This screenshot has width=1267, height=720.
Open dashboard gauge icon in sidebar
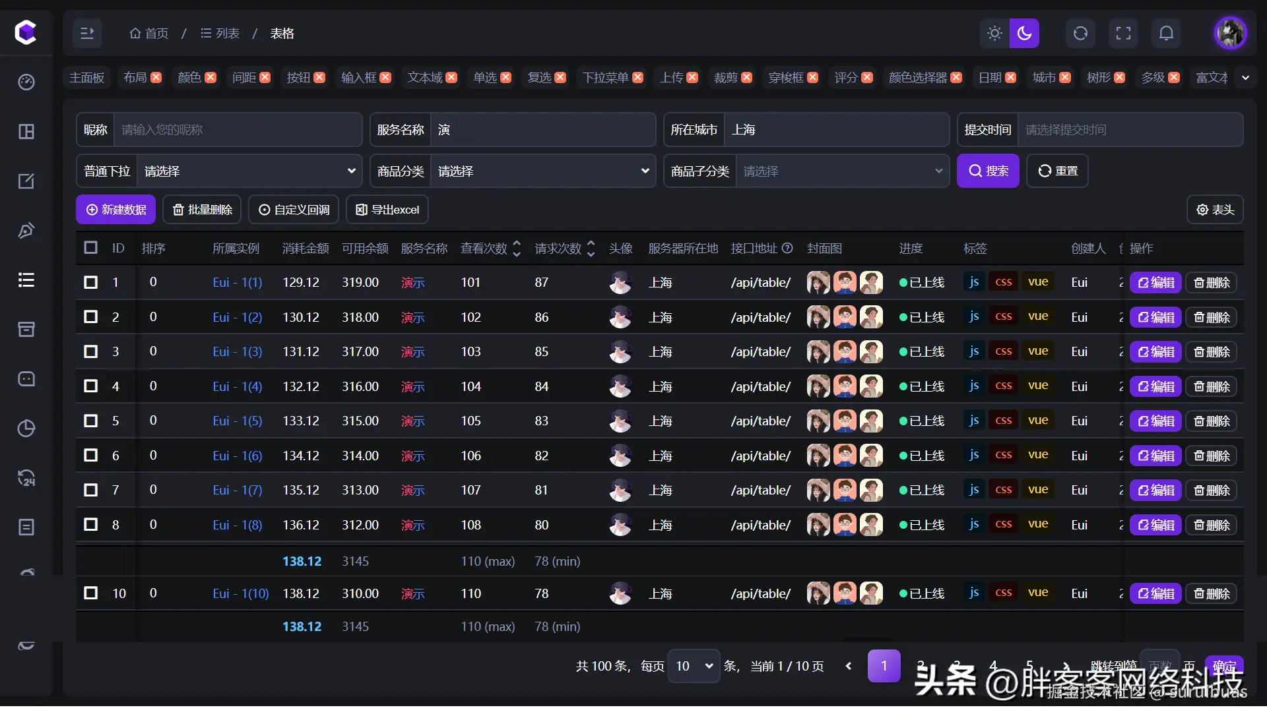point(26,82)
